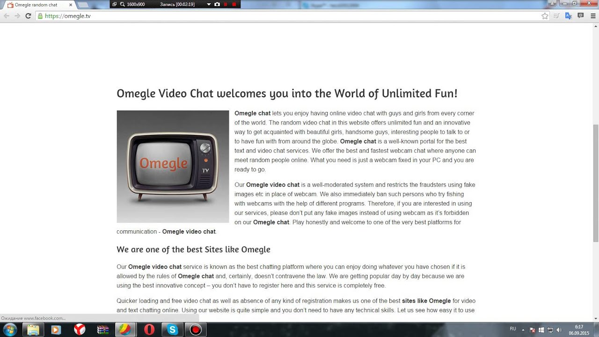This screenshot has width=599, height=337.
Task: Open the playlist-style extension icon next to the star
Action: click(557, 16)
